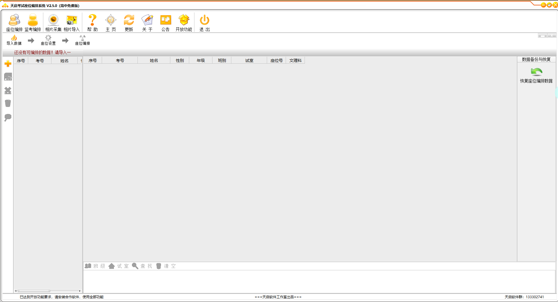The height and width of the screenshot is (302, 558).
Task: Open the 座位编排 seat arrangement module in the main toolbar
Action: (14, 23)
